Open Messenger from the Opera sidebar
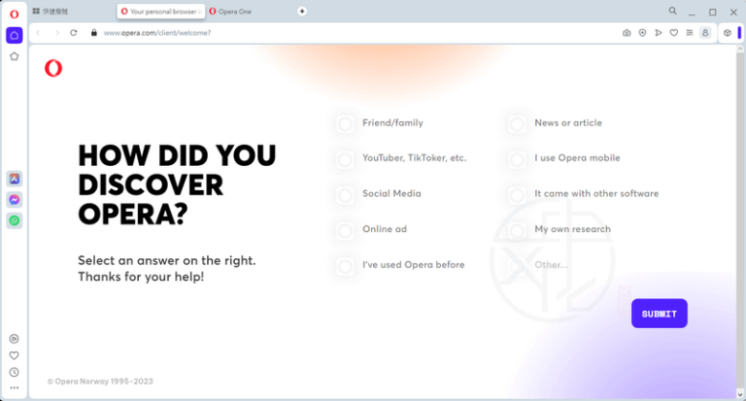 [x=14, y=199]
